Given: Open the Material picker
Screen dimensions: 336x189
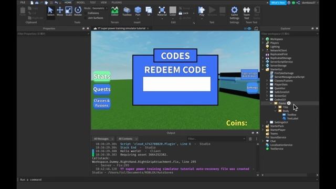Looking at the screenshot, I should [162, 11].
